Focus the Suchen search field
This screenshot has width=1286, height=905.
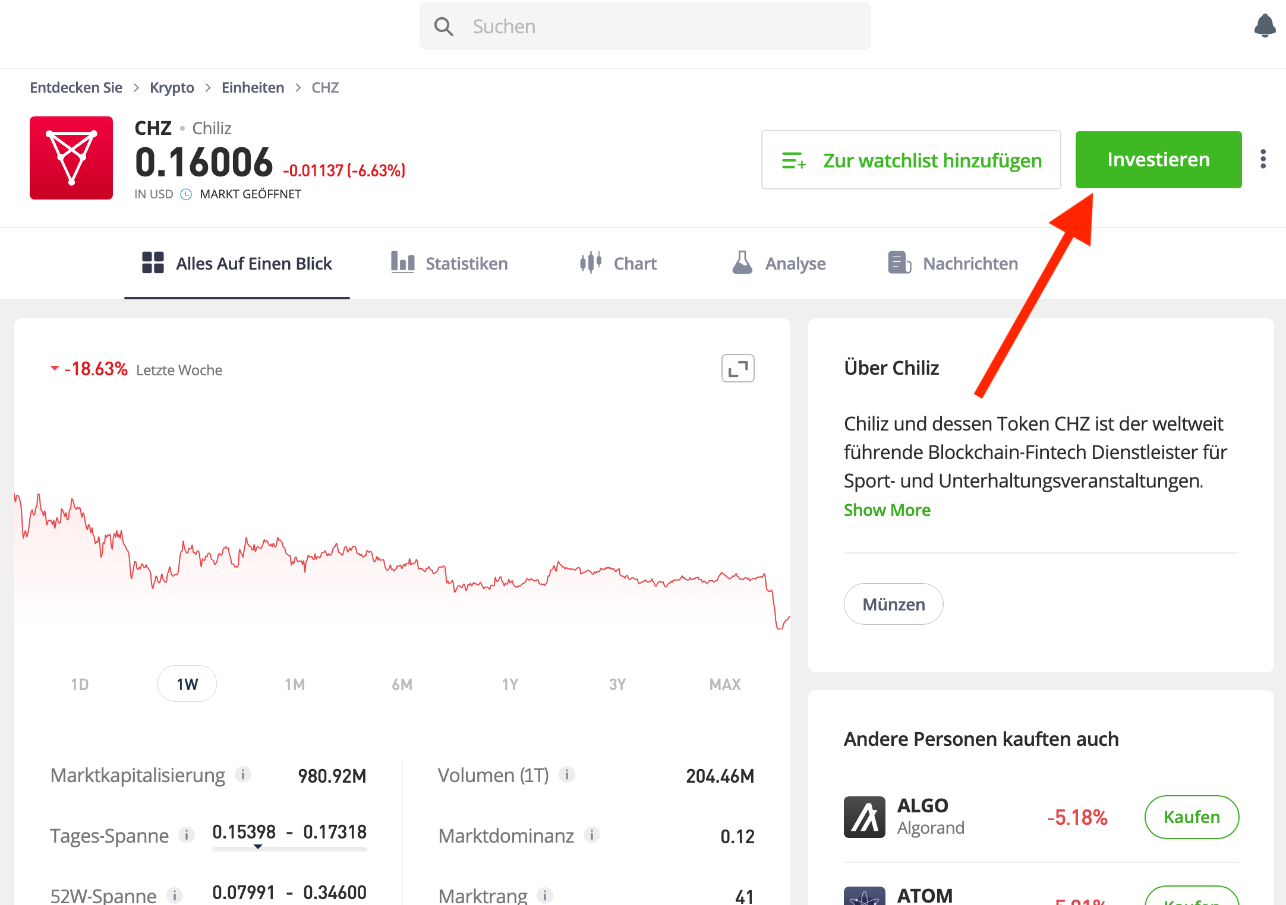645,26
